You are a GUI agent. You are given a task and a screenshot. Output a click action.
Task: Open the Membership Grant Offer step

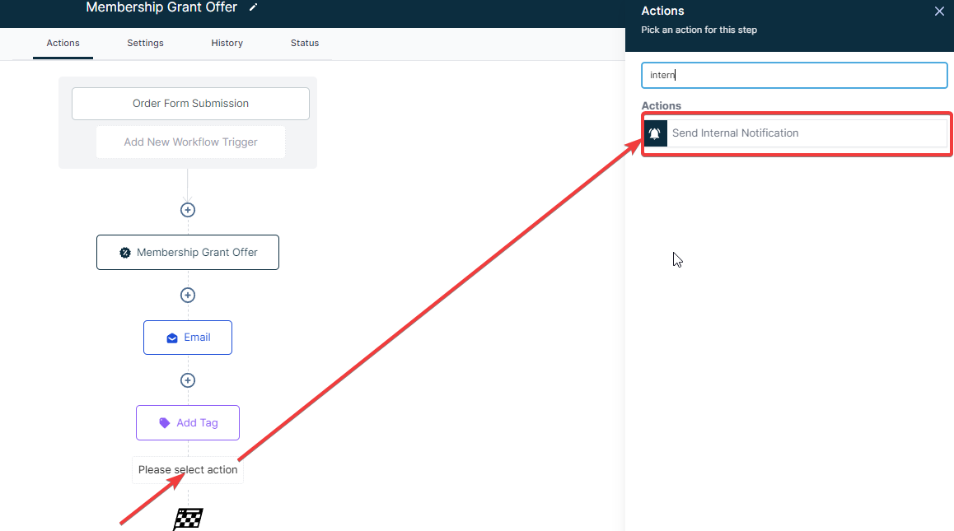[187, 253]
